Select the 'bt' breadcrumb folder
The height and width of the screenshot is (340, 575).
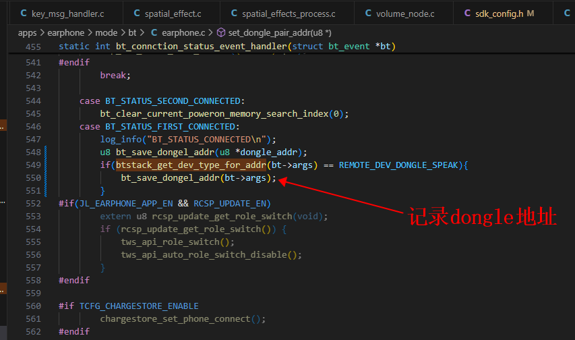point(132,32)
